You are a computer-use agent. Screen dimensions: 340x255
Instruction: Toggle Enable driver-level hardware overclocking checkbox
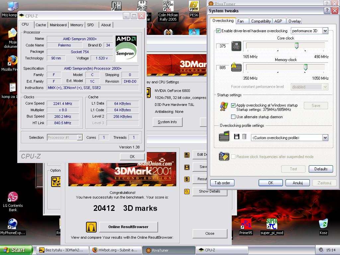tap(218, 31)
